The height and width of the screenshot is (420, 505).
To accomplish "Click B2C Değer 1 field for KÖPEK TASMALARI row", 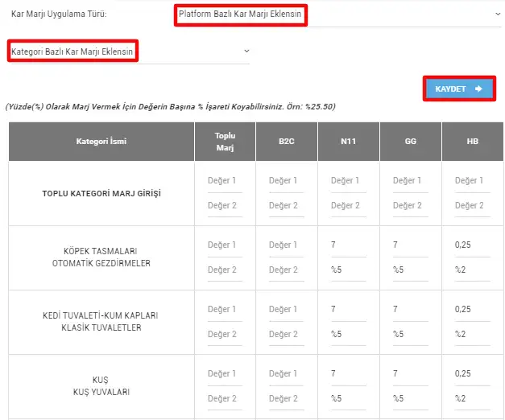I will (286, 245).
